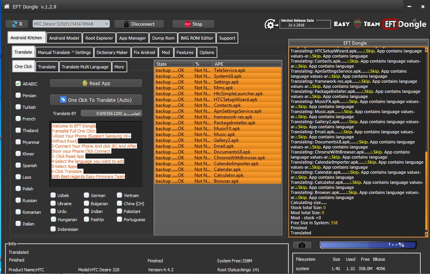Click the APK column header
Viewport: 430px width, 274px height.
tap(247, 64)
